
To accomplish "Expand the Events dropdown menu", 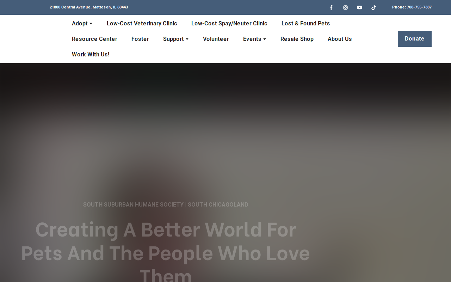I will click(254, 39).
